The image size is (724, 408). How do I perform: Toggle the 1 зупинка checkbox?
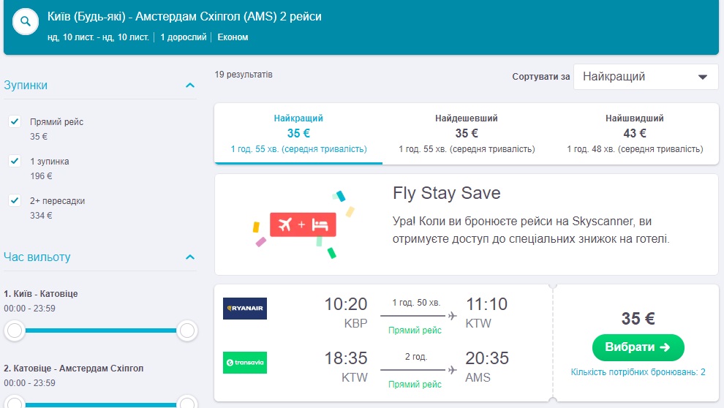[14, 161]
